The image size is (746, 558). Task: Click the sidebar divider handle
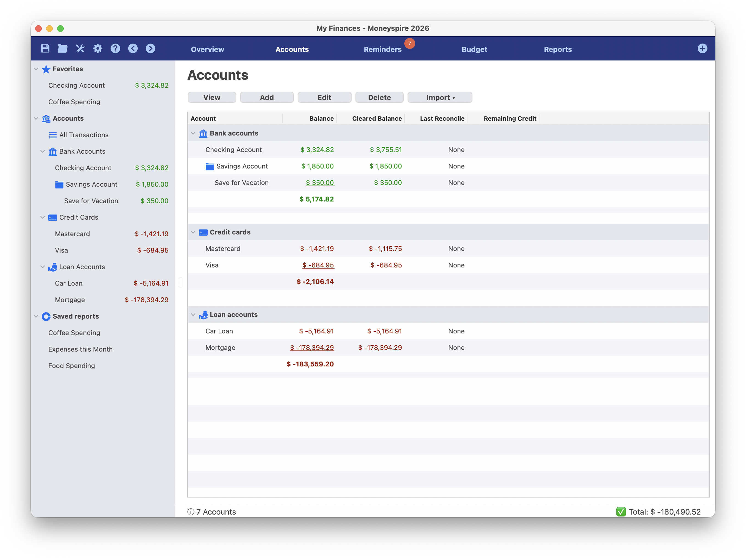pyautogui.click(x=181, y=283)
